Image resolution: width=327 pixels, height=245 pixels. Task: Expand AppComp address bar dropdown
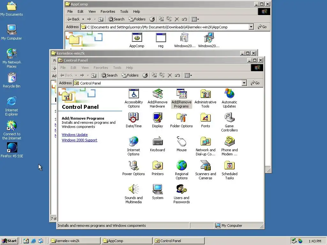point(251,27)
